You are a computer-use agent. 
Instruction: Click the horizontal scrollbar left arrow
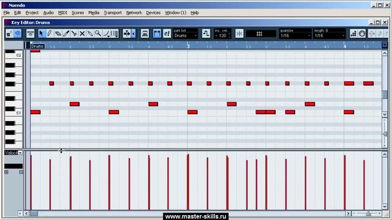[x=26, y=213]
